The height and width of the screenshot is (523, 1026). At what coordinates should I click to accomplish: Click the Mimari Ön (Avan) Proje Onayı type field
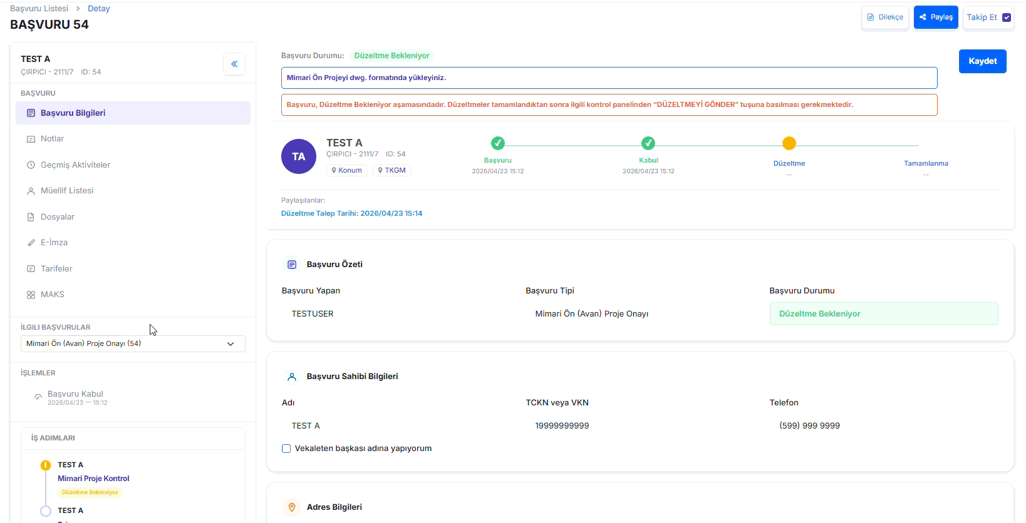pos(640,314)
